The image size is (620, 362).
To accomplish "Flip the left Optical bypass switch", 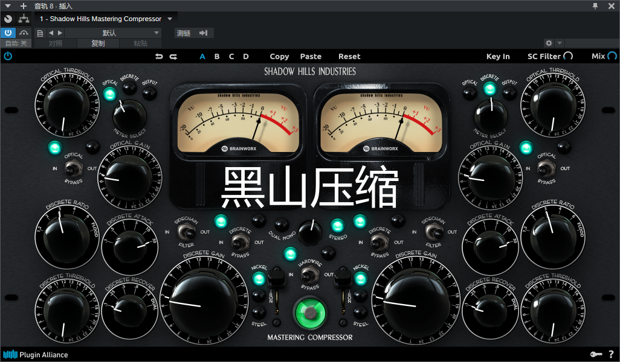I will [x=73, y=168].
